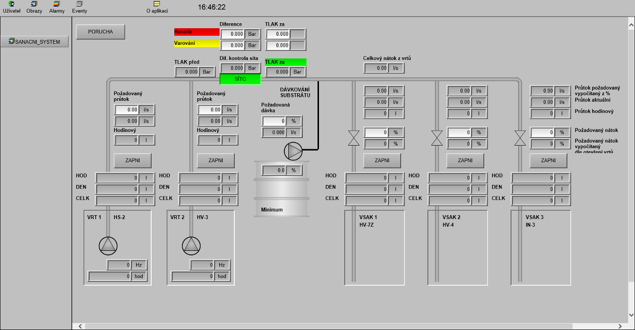Open the Eventy icon
The height and width of the screenshot is (330, 635).
pos(80,7)
